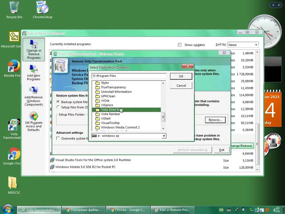Open the Recycle Bin desktop icon

[14, 10]
